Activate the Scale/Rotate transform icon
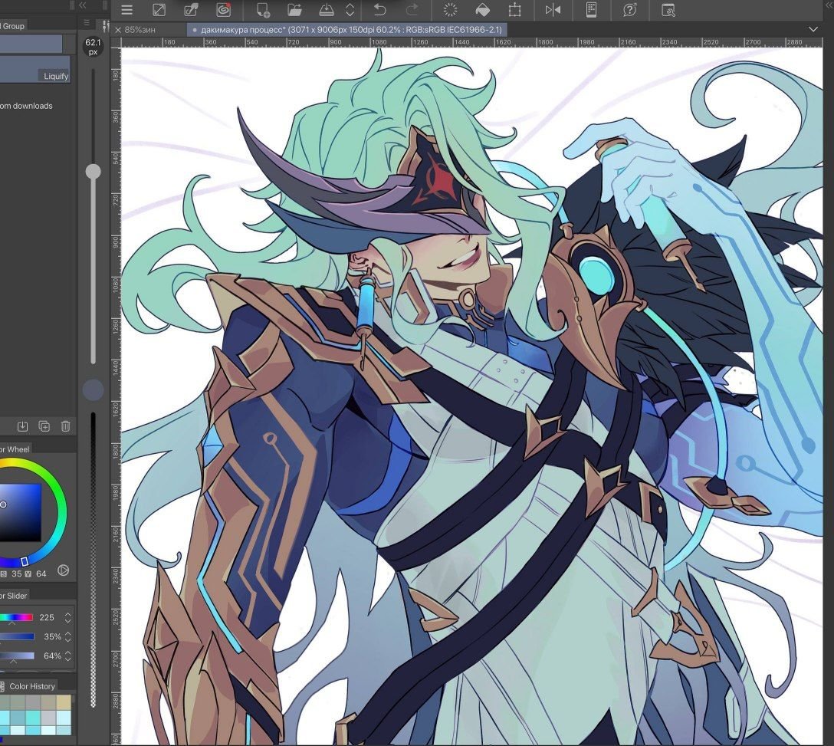The height and width of the screenshot is (746, 834). 515,9
